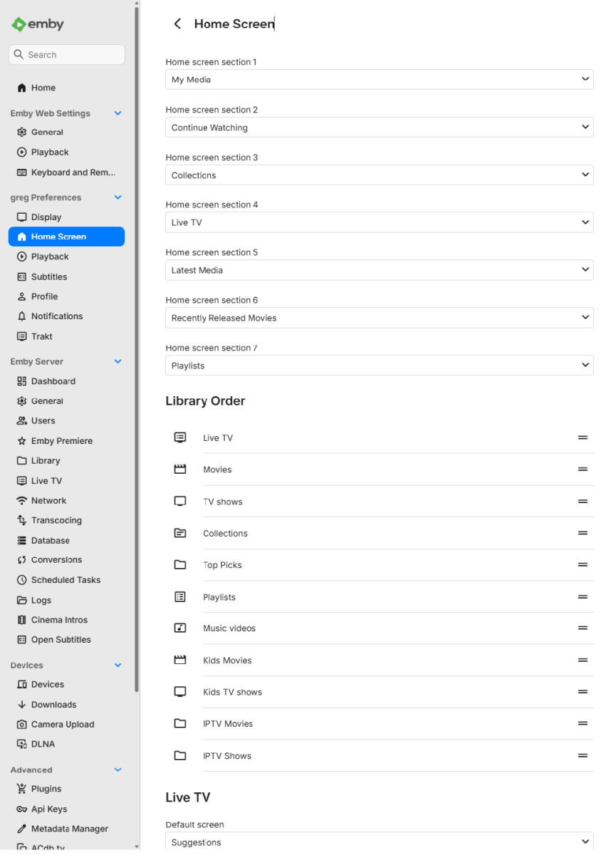Click the back arrow beside Home Screen
The image size is (601, 855).
tap(177, 24)
